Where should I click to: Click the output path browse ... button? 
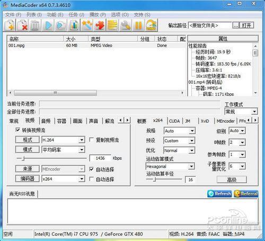pos(236,25)
